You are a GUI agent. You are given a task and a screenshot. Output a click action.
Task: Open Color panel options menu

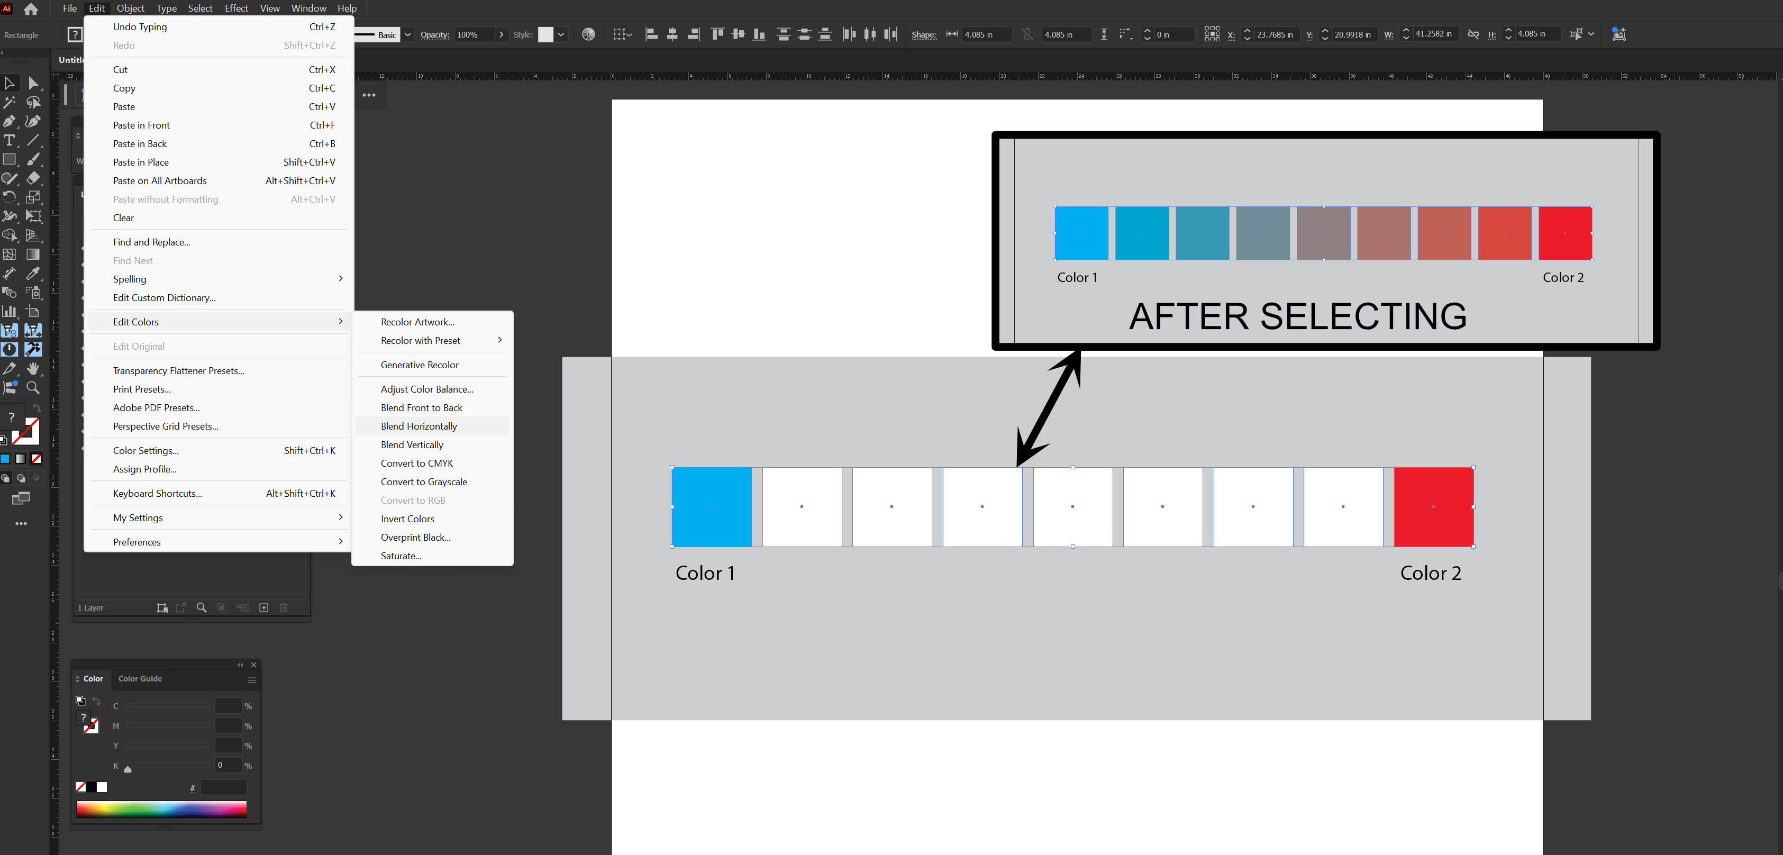pyautogui.click(x=252, y=680)
